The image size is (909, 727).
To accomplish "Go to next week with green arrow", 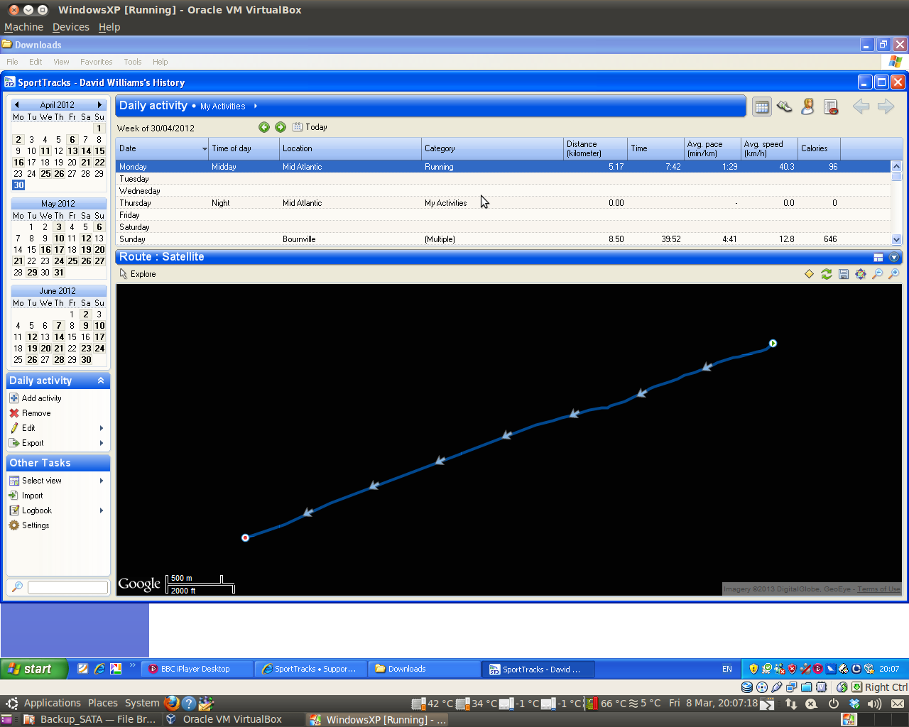I will [281, 127].
